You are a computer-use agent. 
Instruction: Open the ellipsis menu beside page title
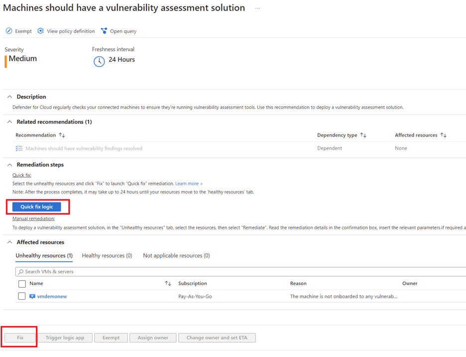coord(257,8)
